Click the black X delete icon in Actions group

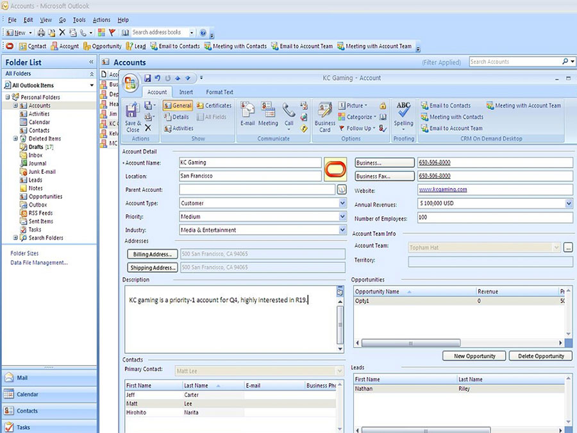(148, 128)
